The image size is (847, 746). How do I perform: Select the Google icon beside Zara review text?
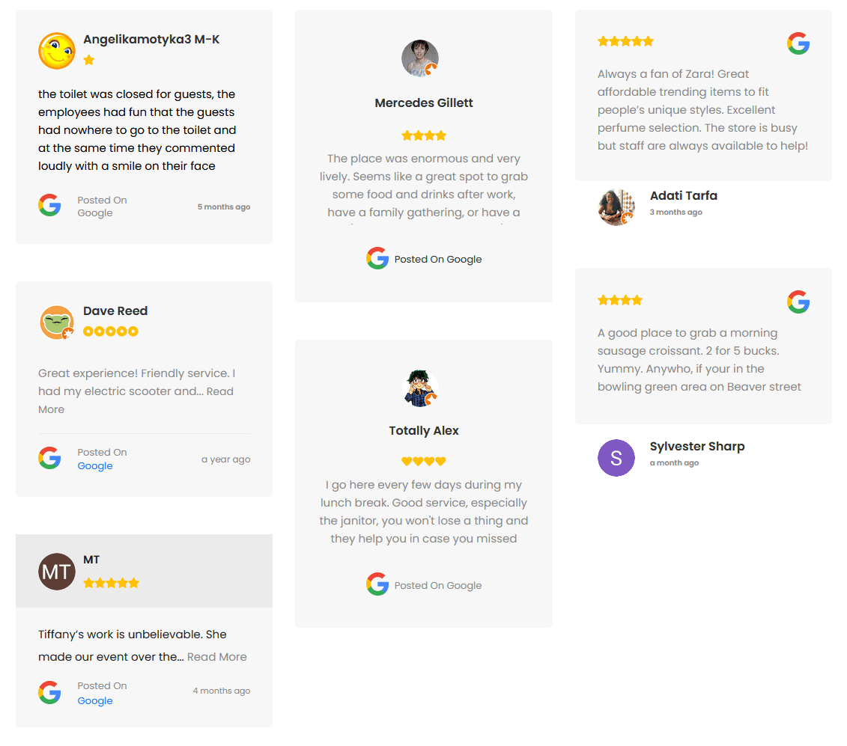[798, 43]
